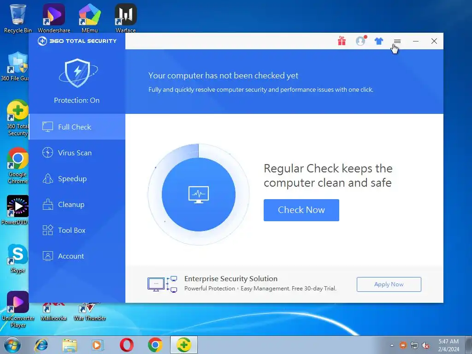Click the shield Protection status icon
The image size is (472, 354).
[x=78, y=73]
